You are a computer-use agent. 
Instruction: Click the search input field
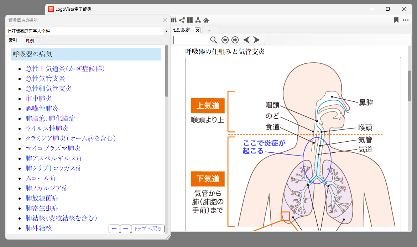(x=191, y=40)
